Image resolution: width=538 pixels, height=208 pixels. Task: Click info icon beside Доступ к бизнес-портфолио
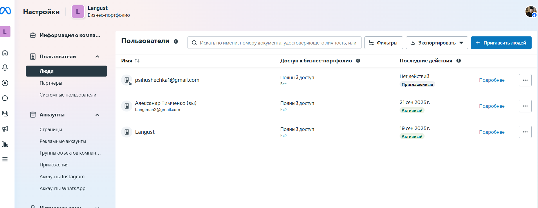pos(358,61)
